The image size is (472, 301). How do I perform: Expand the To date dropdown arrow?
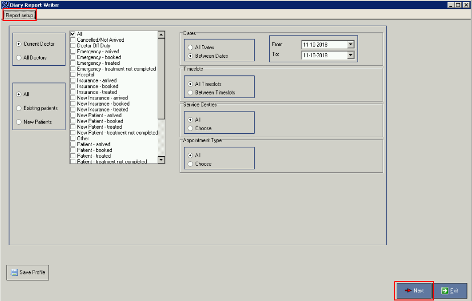point(350,55)
